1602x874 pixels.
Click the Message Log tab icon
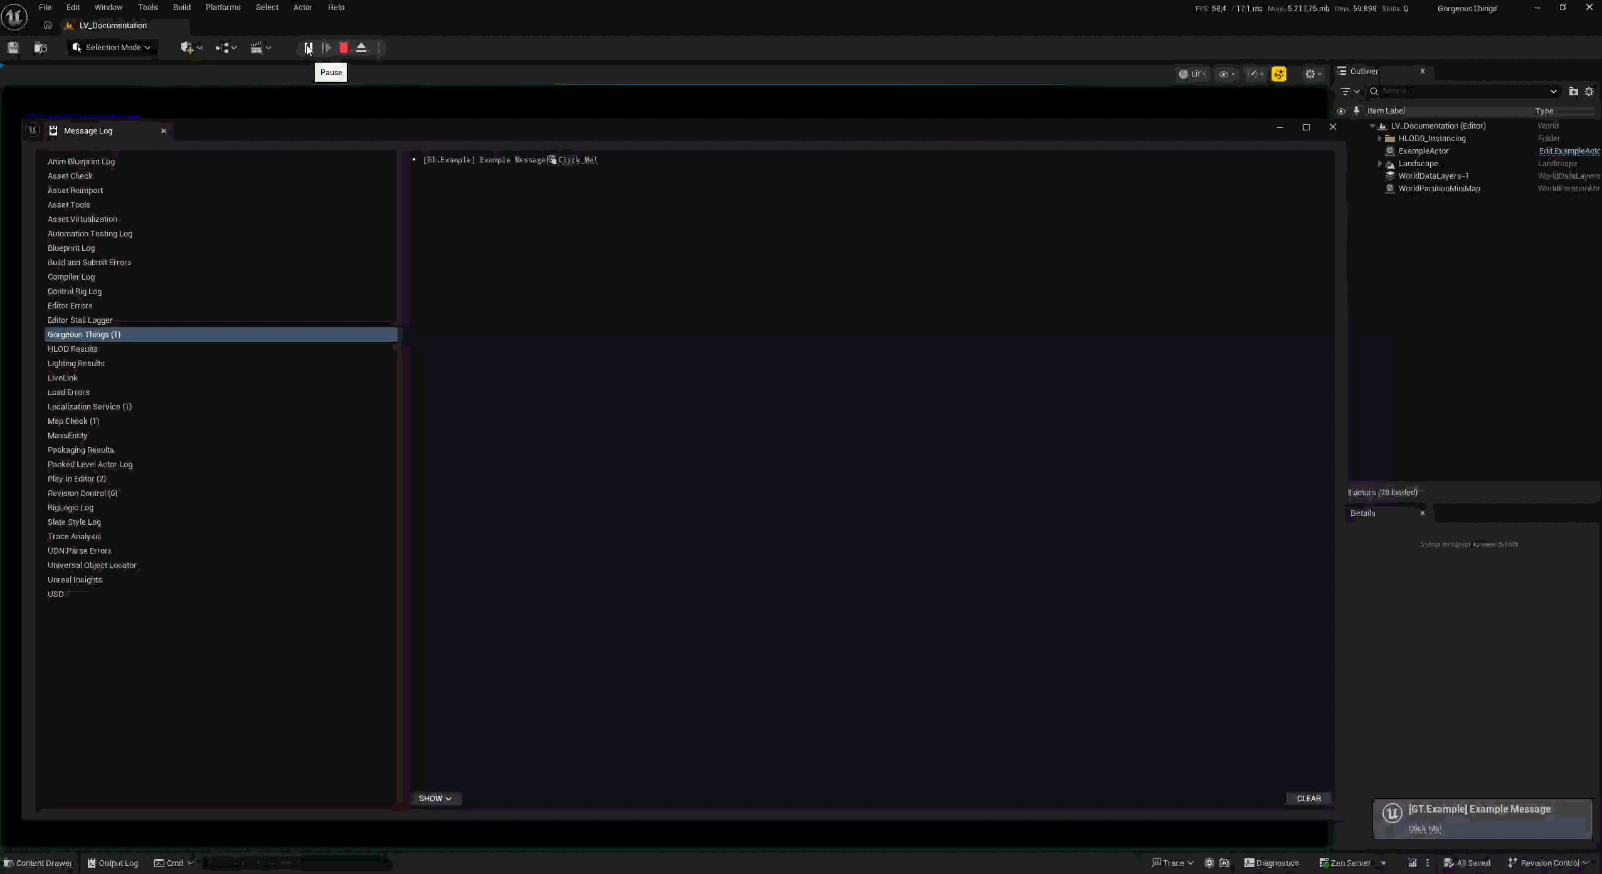pos(53,131)
